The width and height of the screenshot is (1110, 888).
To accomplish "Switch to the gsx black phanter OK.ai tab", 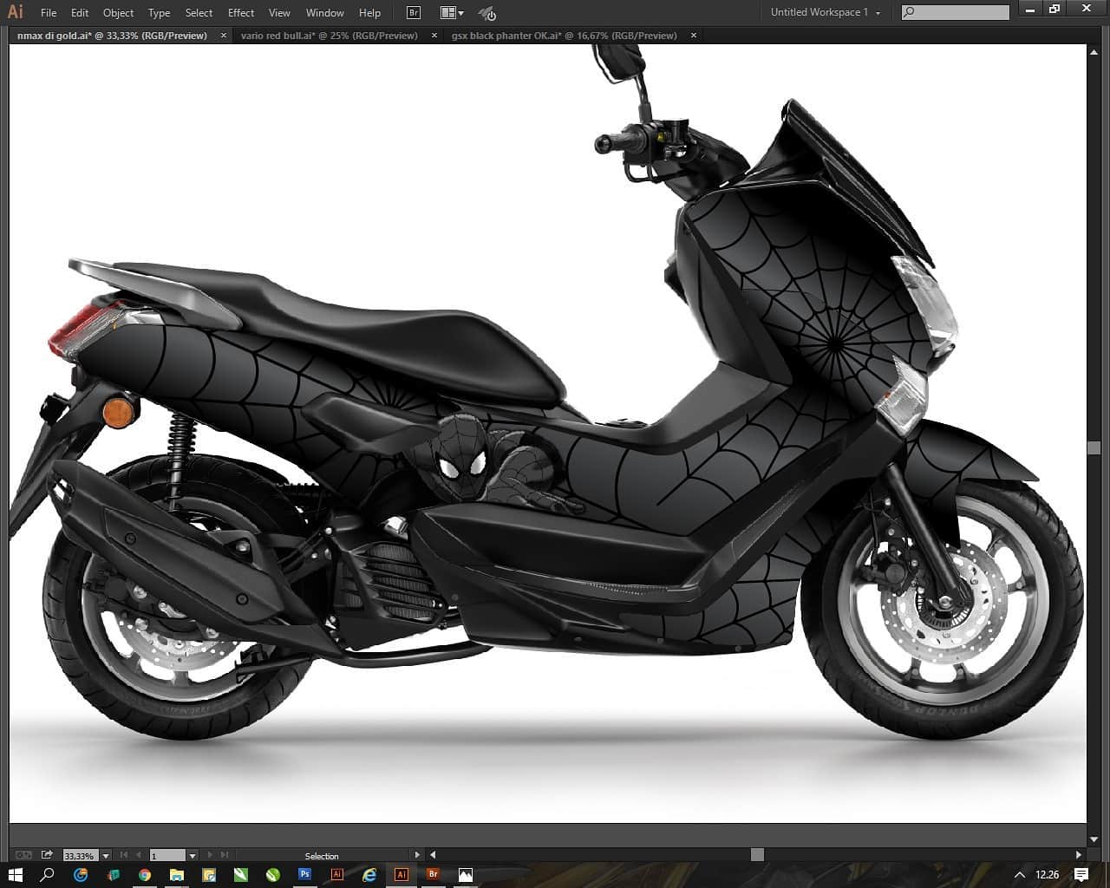I will (564, 36).
